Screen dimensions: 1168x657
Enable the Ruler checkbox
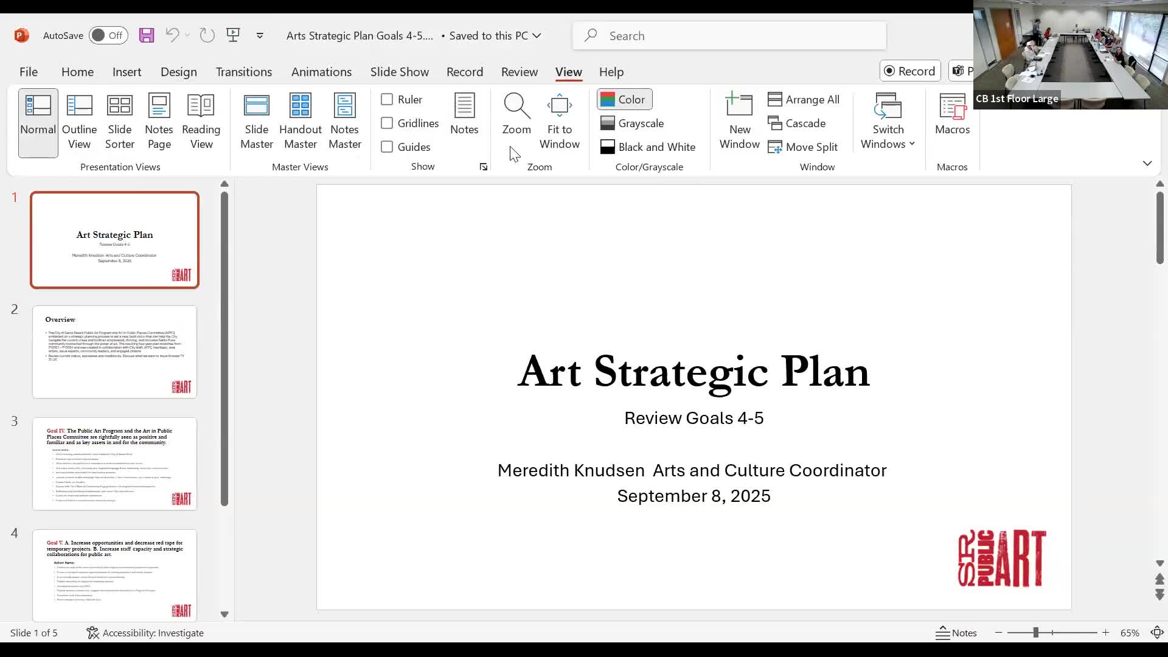(387, 99)
